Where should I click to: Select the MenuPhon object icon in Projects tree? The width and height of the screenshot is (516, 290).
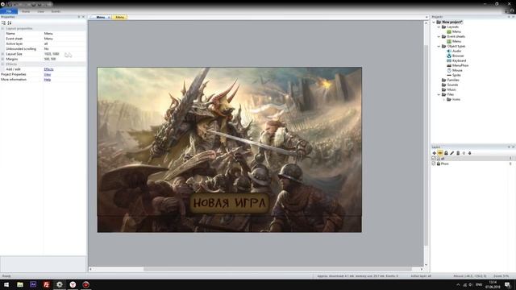(x=449, y=65)
